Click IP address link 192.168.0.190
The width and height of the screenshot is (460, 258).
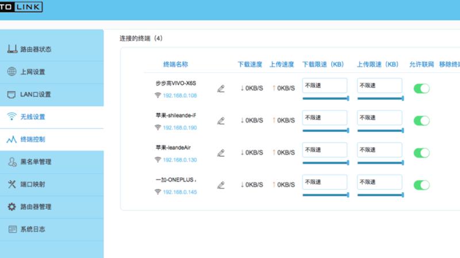(x=180, y=128)
